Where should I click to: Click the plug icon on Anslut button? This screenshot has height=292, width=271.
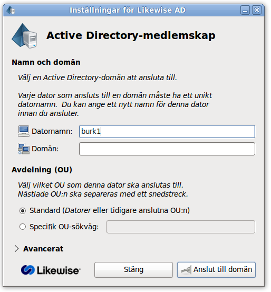click(186, 270)
